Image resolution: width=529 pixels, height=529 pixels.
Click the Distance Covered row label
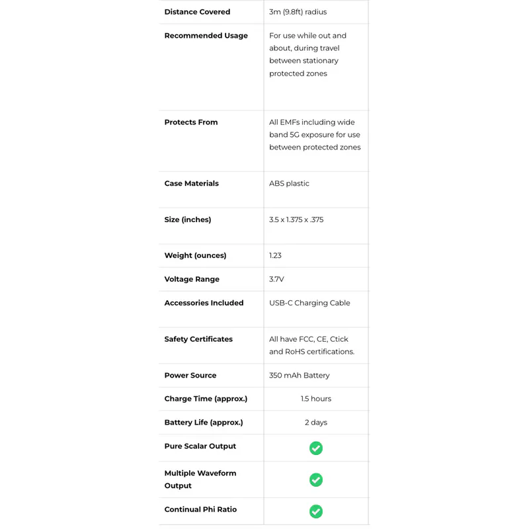tap(197, 12)
